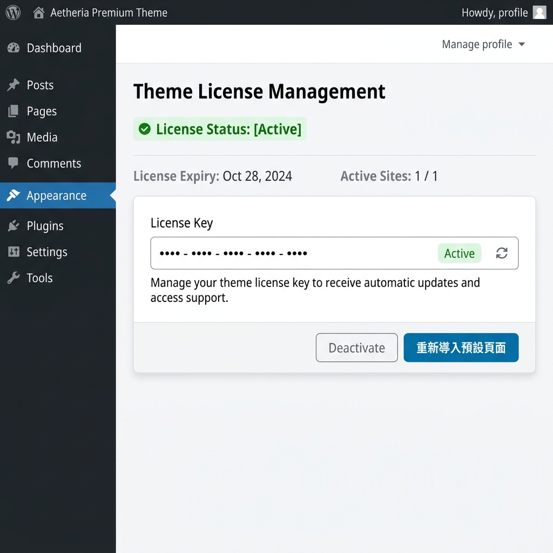Open the Howdy, profile account menu
Viewport: 553px width, 553px height.
504,13
